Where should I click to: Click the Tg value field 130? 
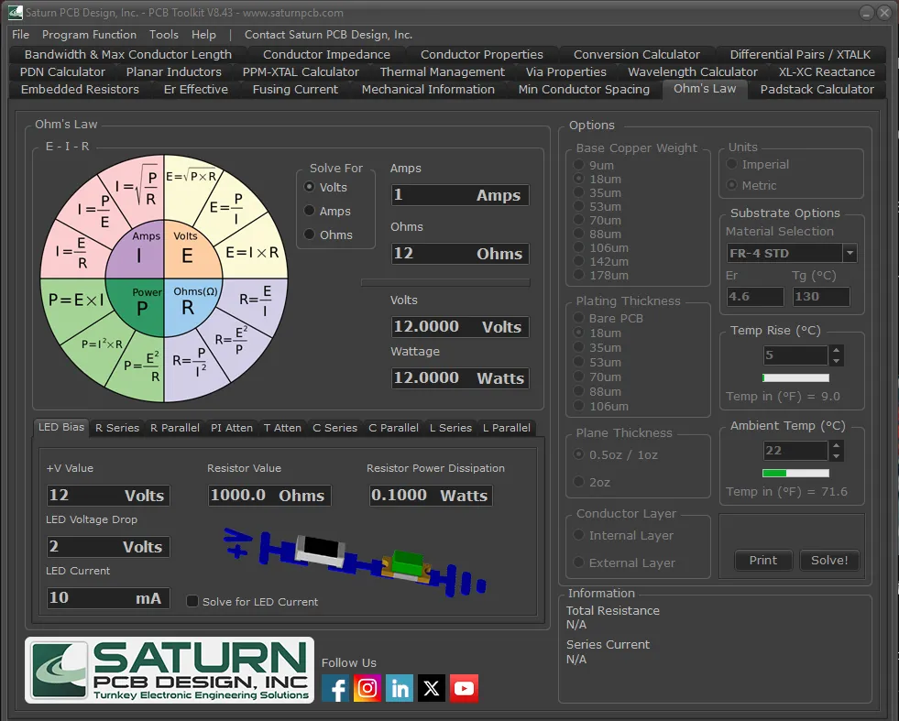821,296
